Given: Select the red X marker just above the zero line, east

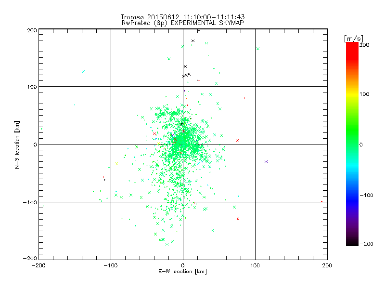Looking at the screenshot, I should tap(237, 141).
